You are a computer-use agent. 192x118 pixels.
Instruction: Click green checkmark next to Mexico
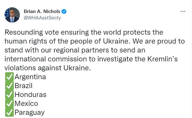click(9, 104)
